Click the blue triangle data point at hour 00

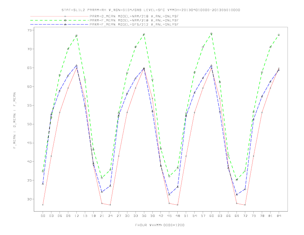[43, 184]
